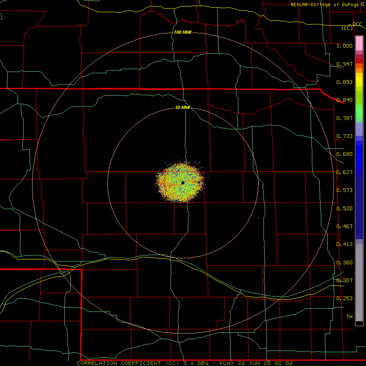366x366 pixels.
Task: Click the Correlation Coefficient caption at bottom
Action: 185,363
